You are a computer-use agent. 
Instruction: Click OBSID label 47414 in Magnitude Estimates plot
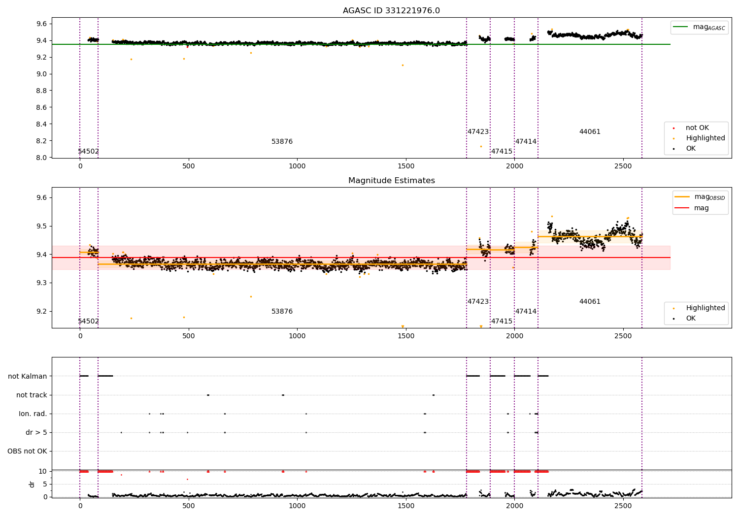(526, 312)
